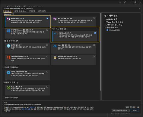Click the data storage database icon
143x117 pixels.
click(55, 57)
